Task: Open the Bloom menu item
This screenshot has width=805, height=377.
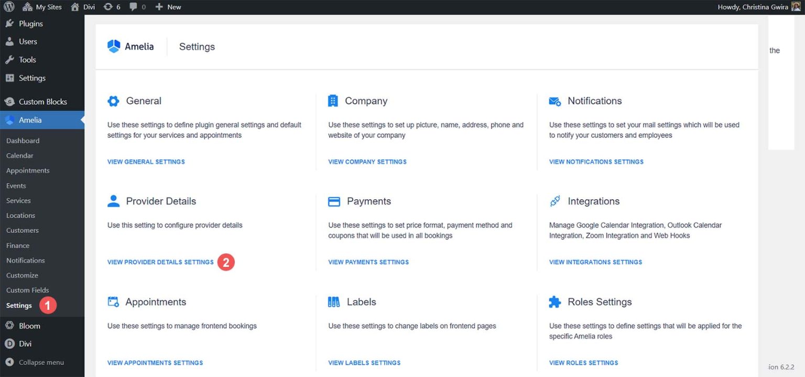Action: pyautogui.click(x=30, y=325)
